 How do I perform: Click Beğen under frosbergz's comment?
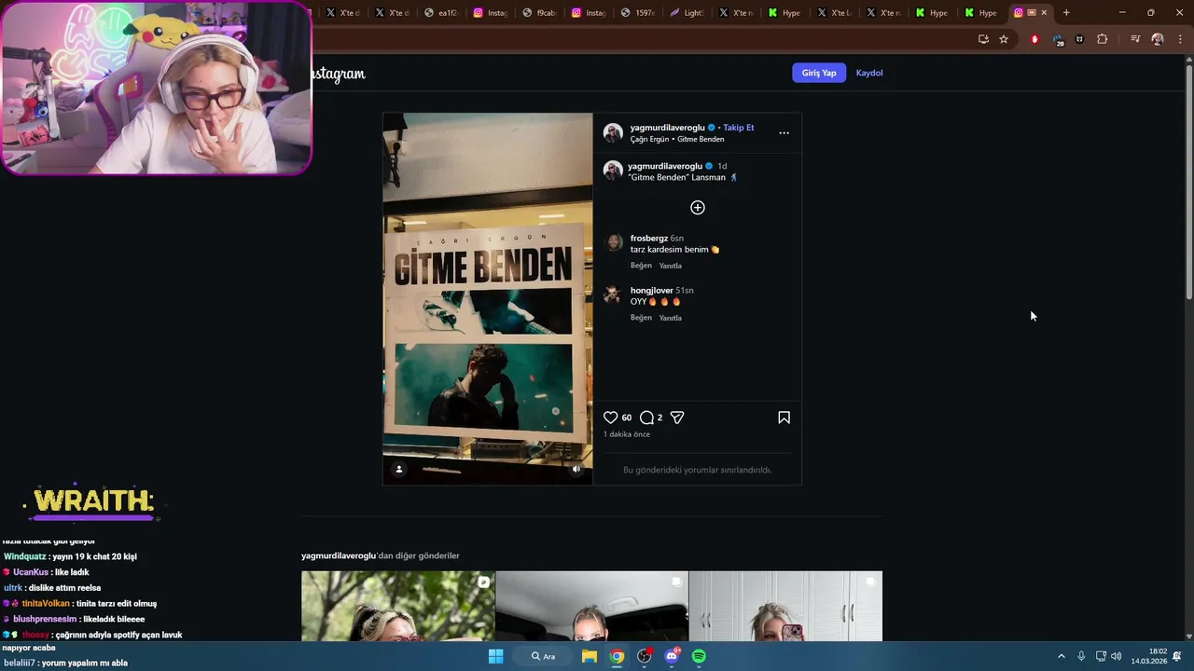[x=641, y=266]
